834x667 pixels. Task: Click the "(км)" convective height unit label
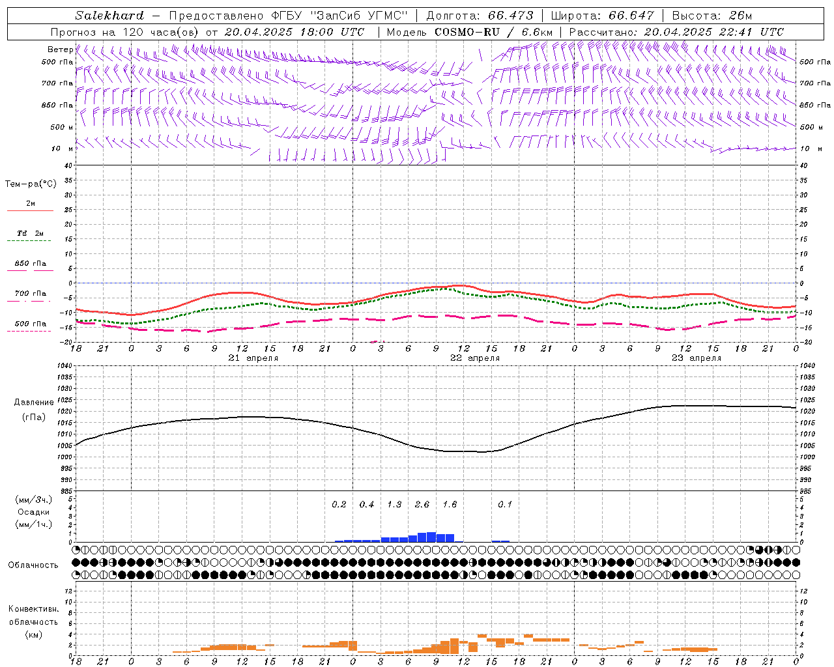(34, 634)
